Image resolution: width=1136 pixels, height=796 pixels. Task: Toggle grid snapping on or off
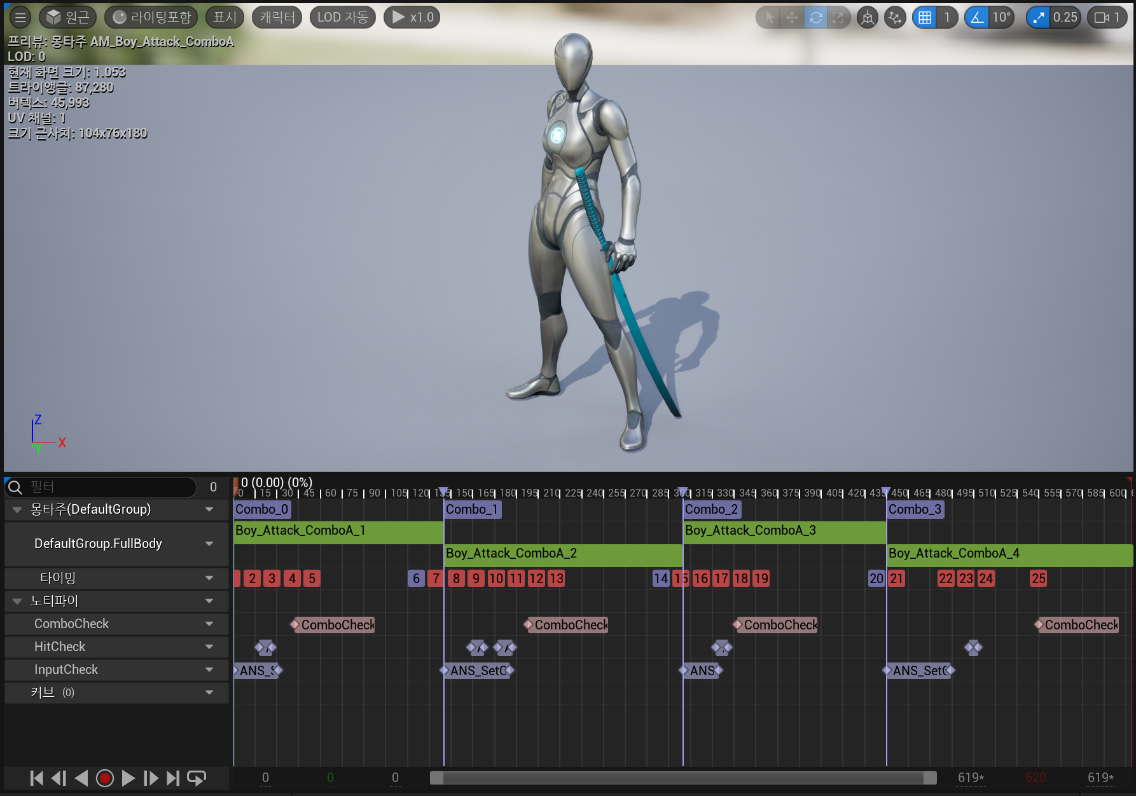925,17
